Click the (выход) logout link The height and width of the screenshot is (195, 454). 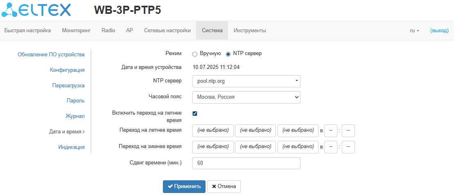[439, 31]
